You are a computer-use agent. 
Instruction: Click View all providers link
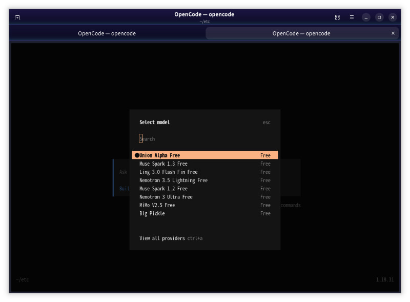(162, 238)
